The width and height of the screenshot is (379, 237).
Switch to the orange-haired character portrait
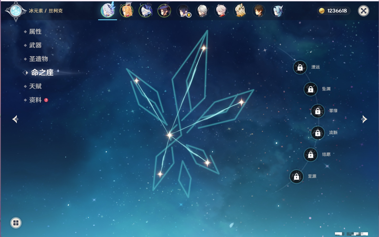[127, 11]
